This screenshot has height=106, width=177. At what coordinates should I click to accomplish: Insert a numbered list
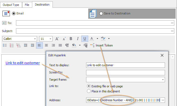coord(12,45)
